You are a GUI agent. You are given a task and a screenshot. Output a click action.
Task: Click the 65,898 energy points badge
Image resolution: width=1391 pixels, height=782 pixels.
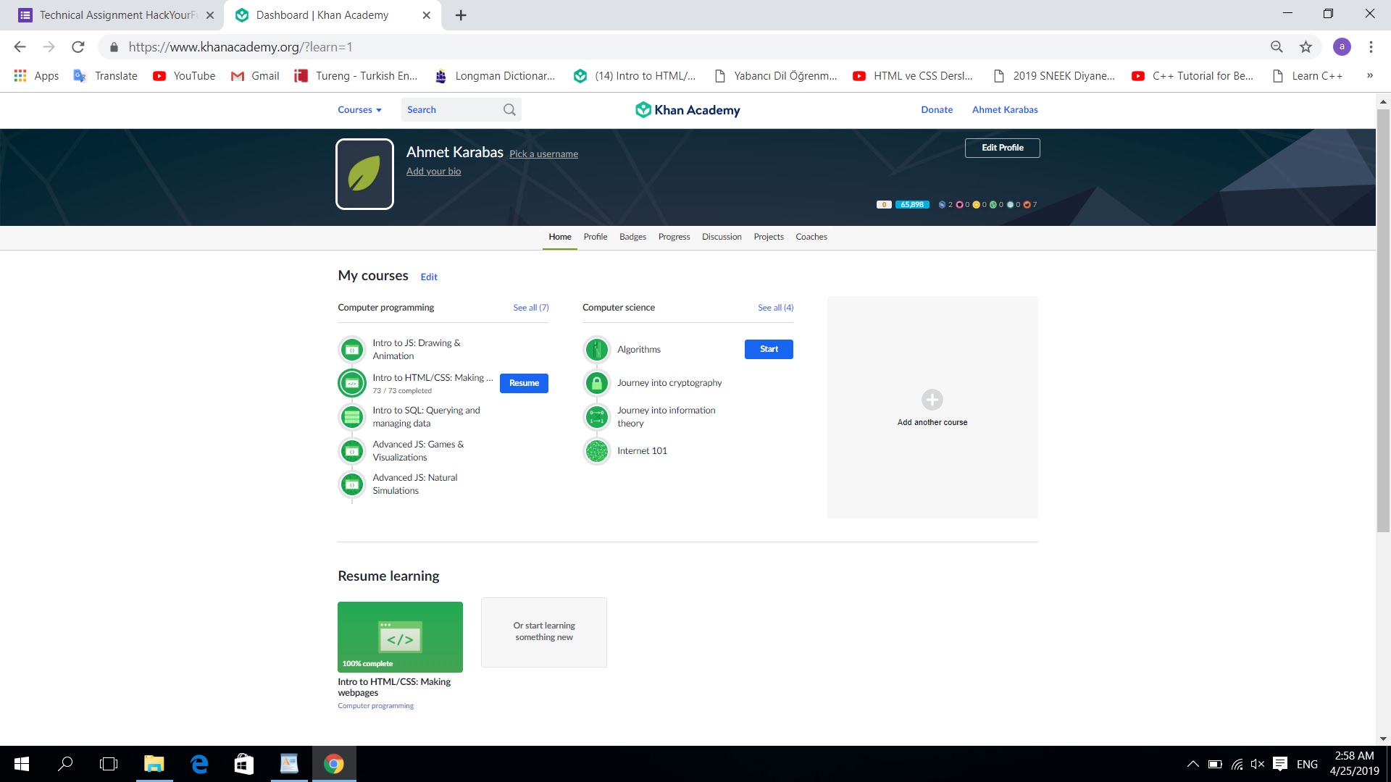coord(912,205)
